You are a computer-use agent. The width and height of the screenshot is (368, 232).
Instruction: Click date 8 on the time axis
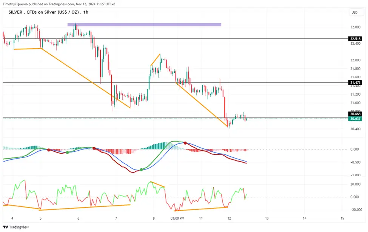154,218
